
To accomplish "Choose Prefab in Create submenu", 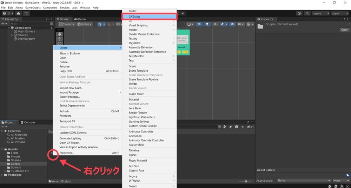I will [150, 84].
